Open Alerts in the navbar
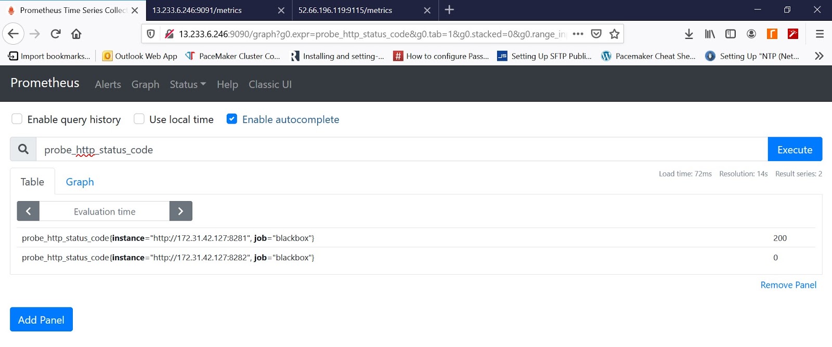Screen dimensions: 832x347 click(108, 84)
